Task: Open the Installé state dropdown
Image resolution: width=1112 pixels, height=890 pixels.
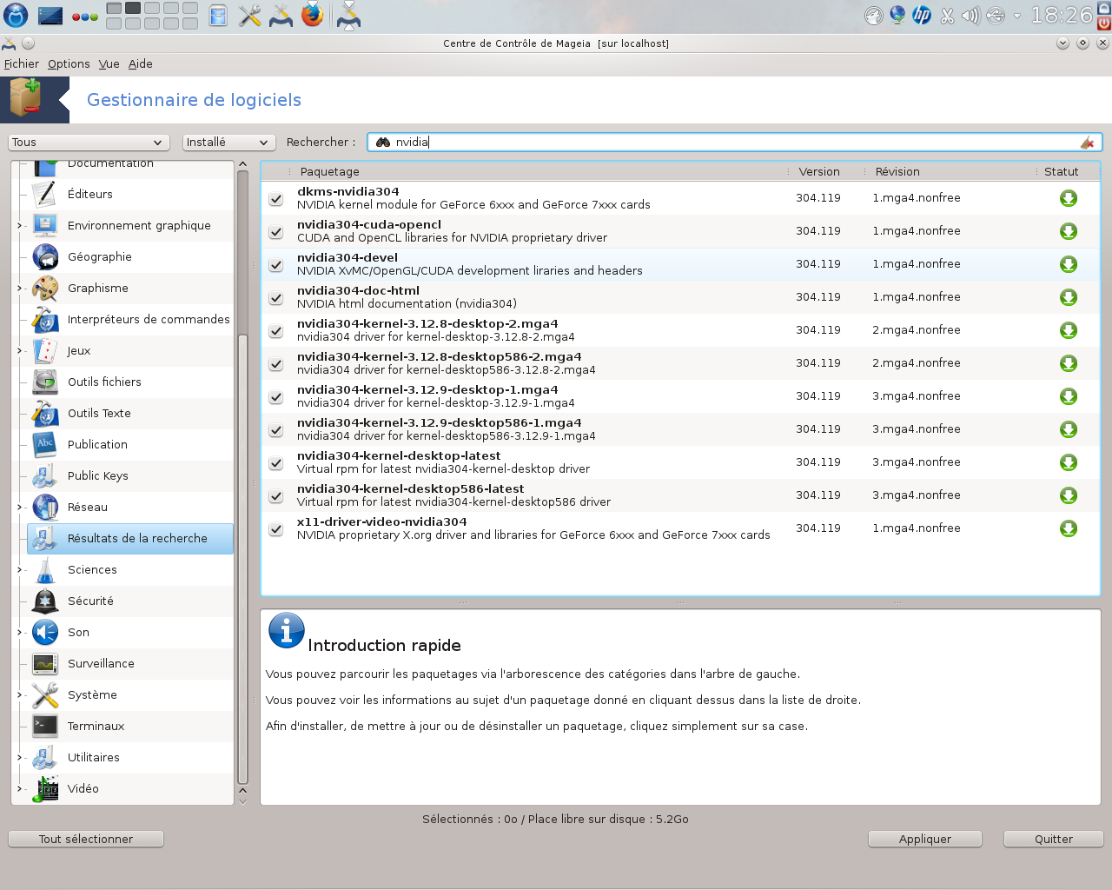Action: tap(228, 143)
